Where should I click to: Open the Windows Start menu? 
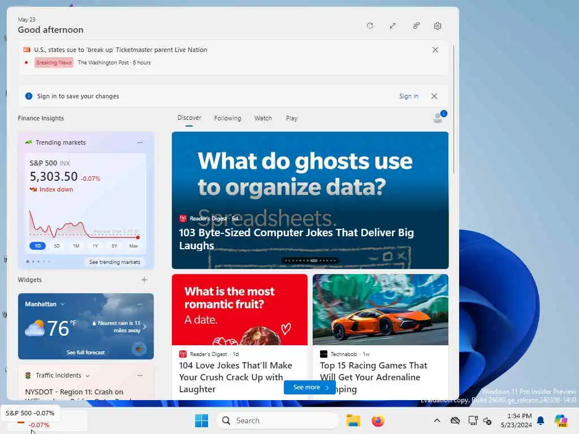click(202, 420)
